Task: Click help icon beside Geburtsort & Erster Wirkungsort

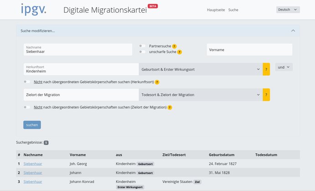Action: coord(266,69)
